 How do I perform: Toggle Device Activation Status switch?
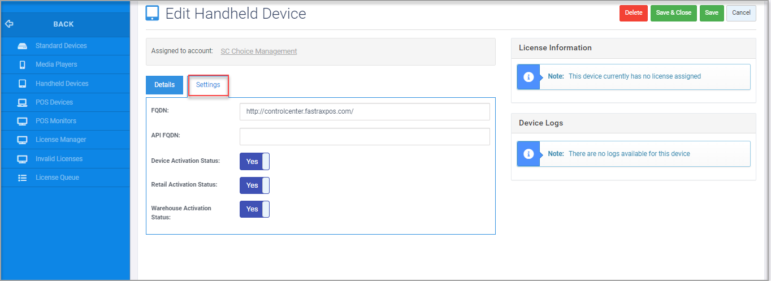pyautogui.click(x=255, y=161)
